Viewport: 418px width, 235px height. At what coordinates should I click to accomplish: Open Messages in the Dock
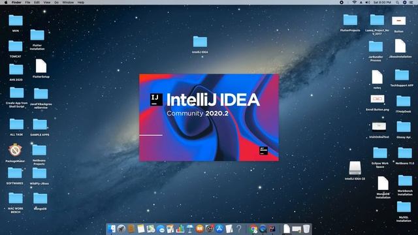(x=161, y=229)
